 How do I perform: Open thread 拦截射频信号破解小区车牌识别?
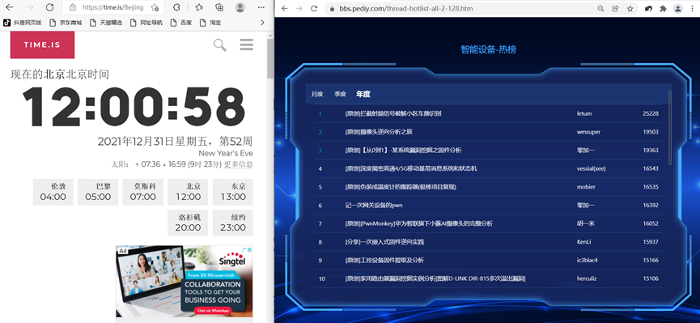(x=393, y=113)
